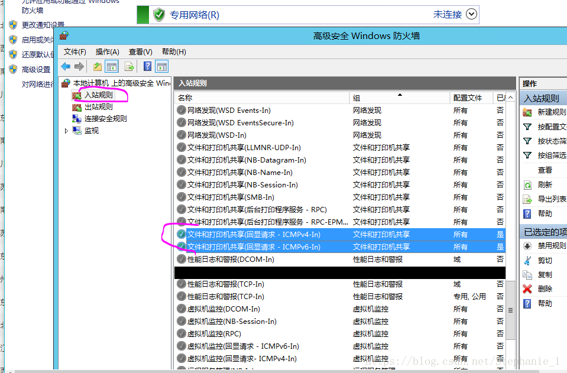Toggle the Action pane toolbar icon

[161, 67]
